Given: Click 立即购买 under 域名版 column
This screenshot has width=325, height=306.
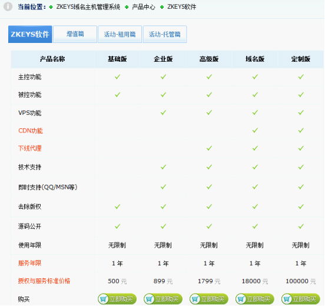Looking at the screenshot, I should pos(255,299).
